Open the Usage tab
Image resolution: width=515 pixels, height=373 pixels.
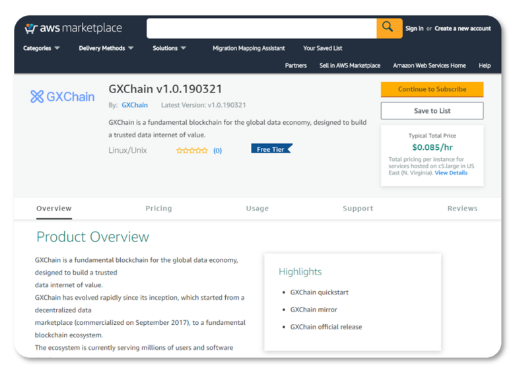[x=257, y=209]
